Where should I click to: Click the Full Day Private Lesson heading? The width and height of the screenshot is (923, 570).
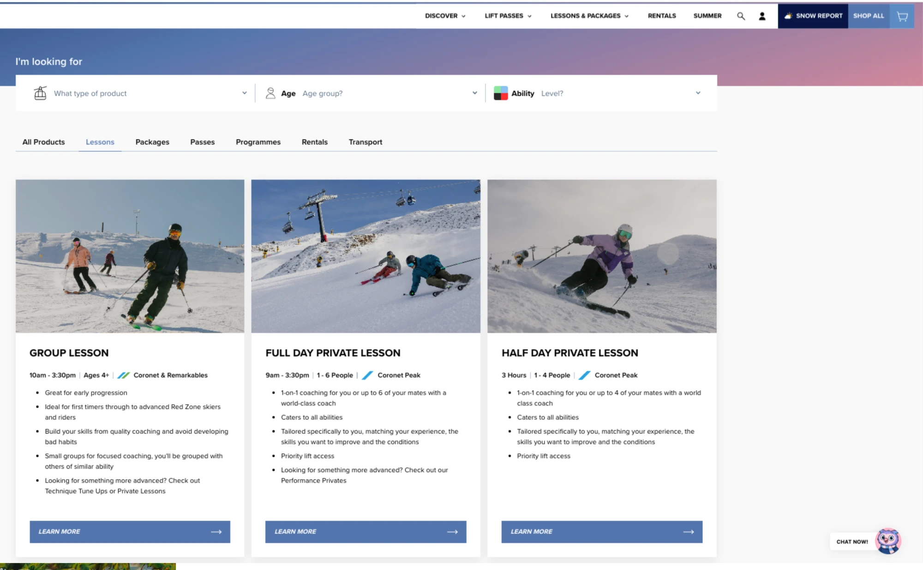(333, 353)
